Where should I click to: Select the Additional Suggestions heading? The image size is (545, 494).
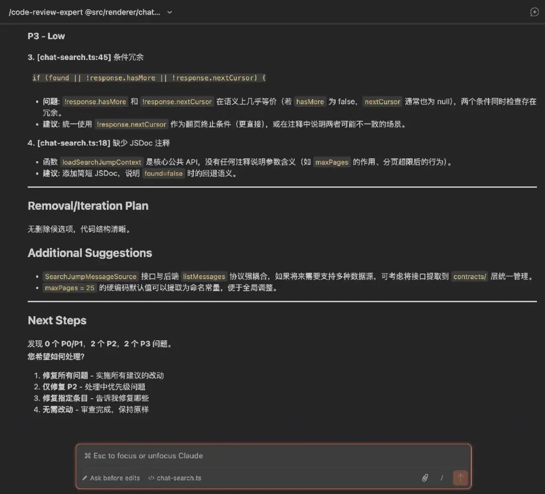pyautogui.click(x=90, y=253)
